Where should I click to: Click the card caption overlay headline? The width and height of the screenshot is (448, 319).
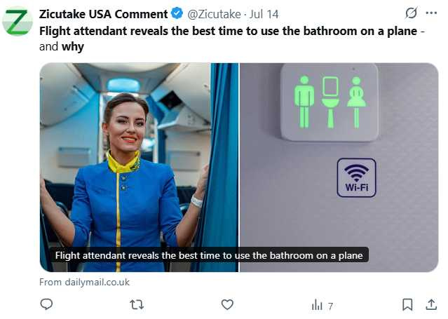pos(209,255)
